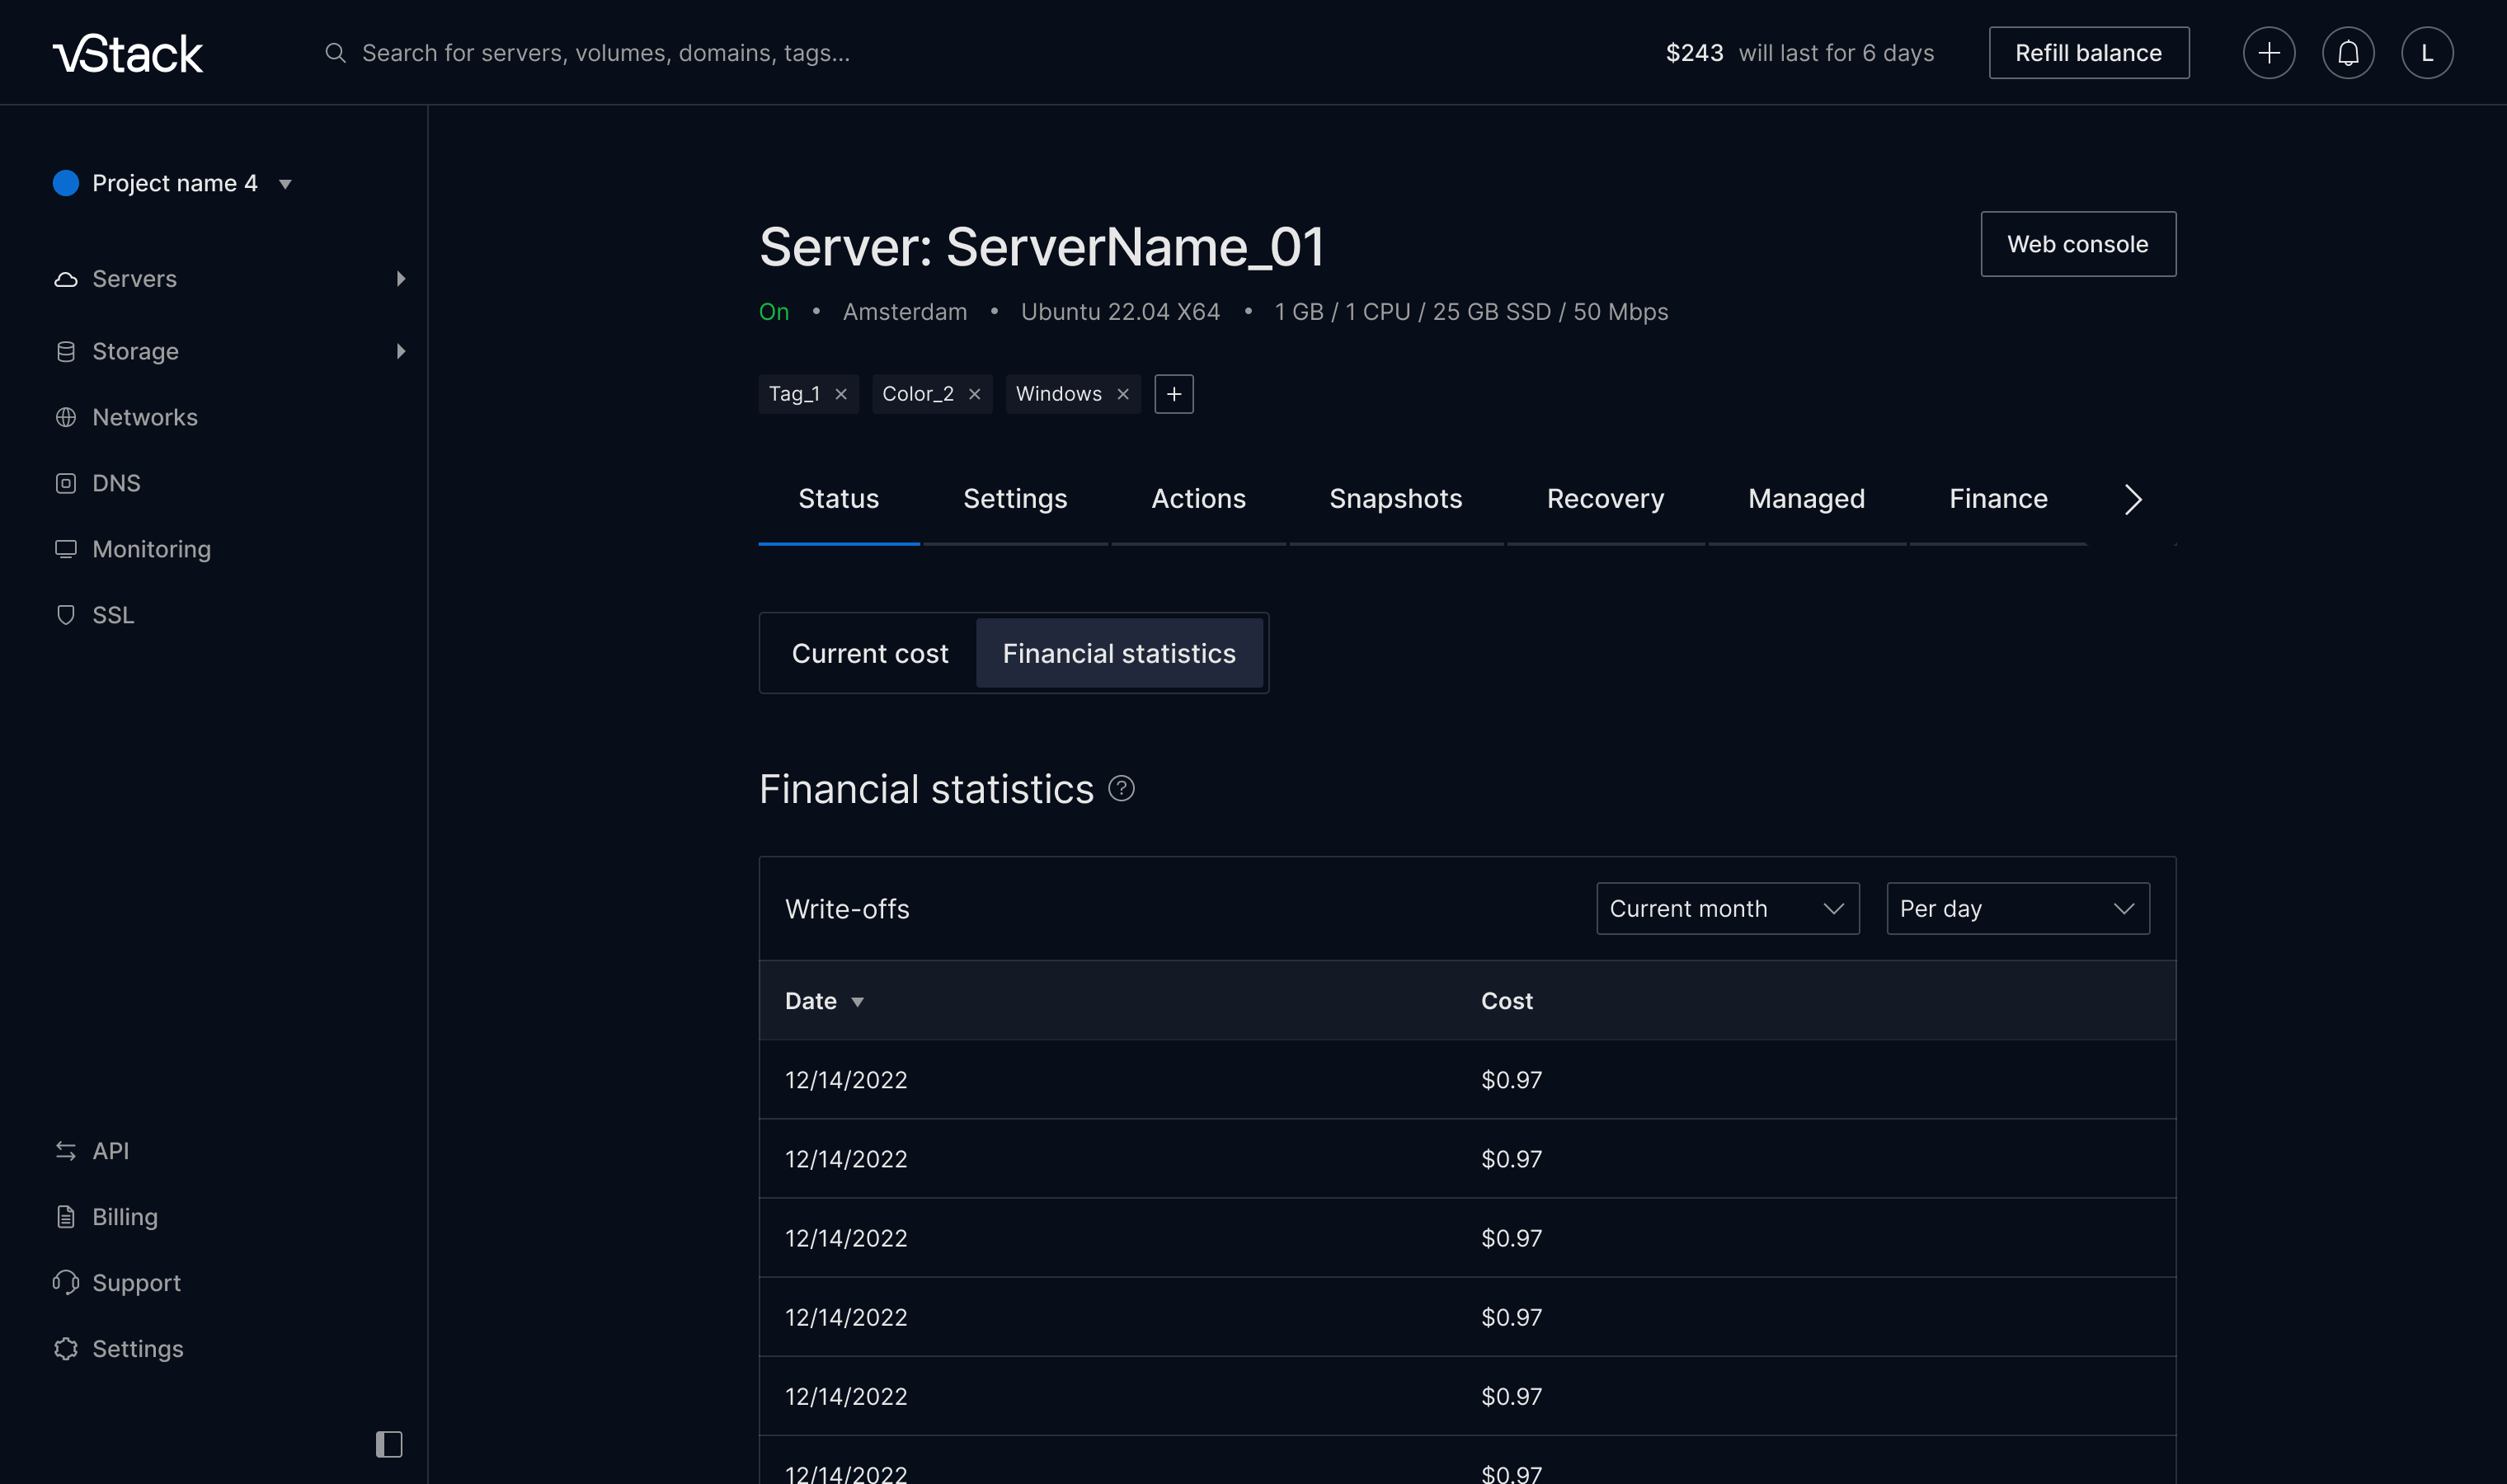Click the Write-offs heading
The height and width of the screenshot is (1484, 2507).
click(847, 909)
